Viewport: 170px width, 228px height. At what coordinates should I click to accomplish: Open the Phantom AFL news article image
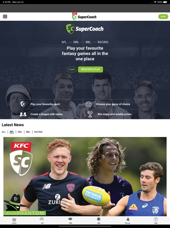pyautogui.click(x=85, y=176)
